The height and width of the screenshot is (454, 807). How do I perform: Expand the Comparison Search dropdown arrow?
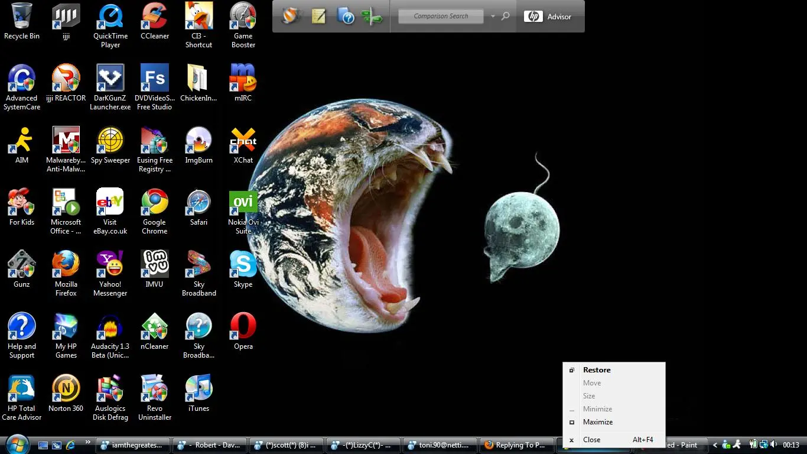(x=493, y=17)
